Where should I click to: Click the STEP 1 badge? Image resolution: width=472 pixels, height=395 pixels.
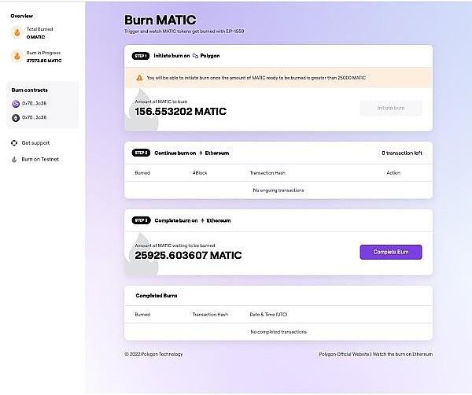pyautogui.click(x=141, y=56)
